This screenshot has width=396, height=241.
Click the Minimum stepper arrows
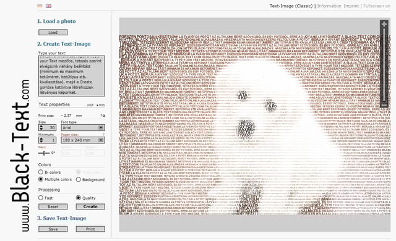(41, 140)
